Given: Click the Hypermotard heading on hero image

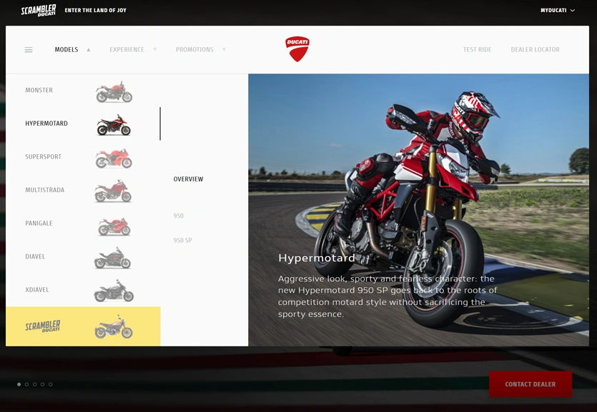Looking at the screenshot, I should (x=317, y=258).
